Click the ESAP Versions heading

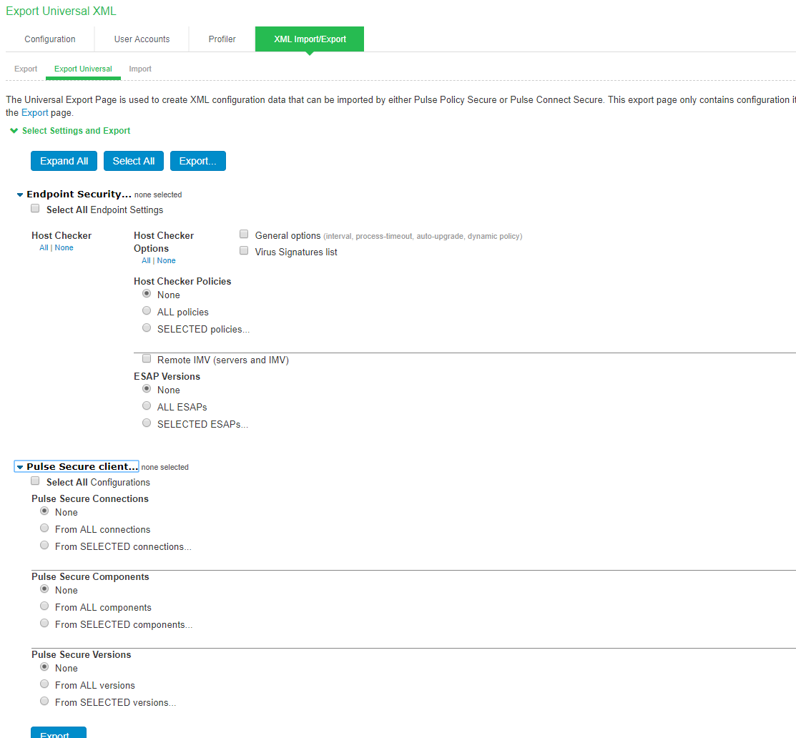tap(167, 376)
